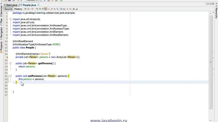Screen dimensions: 218x122
Task: Click class name "People" on line 12
Action: pyautogui.click(x=30, y=47)
